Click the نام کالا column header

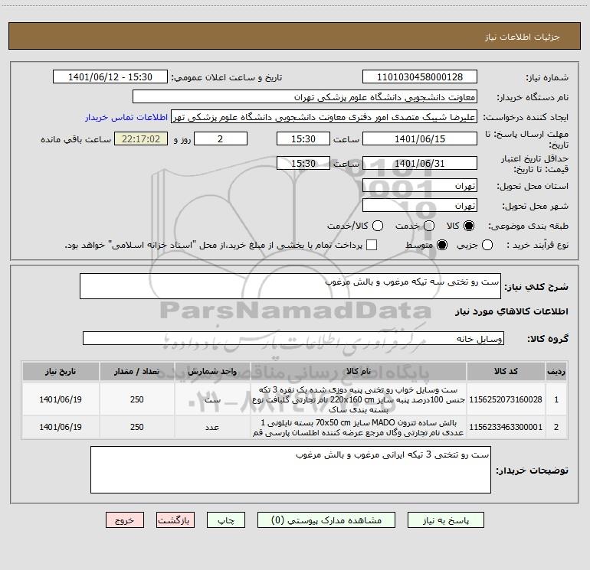359,372
